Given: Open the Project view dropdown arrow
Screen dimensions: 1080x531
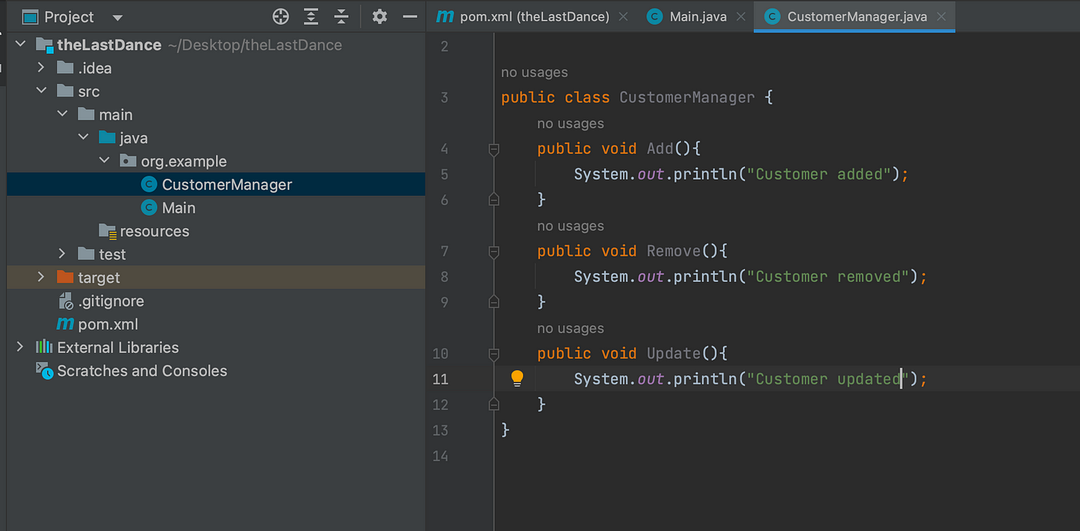Looking at the screenshot, I should [x=117, y=17].
